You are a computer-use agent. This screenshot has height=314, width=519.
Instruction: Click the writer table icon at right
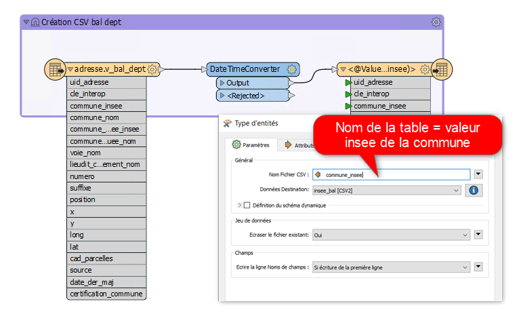coord(442,70)
